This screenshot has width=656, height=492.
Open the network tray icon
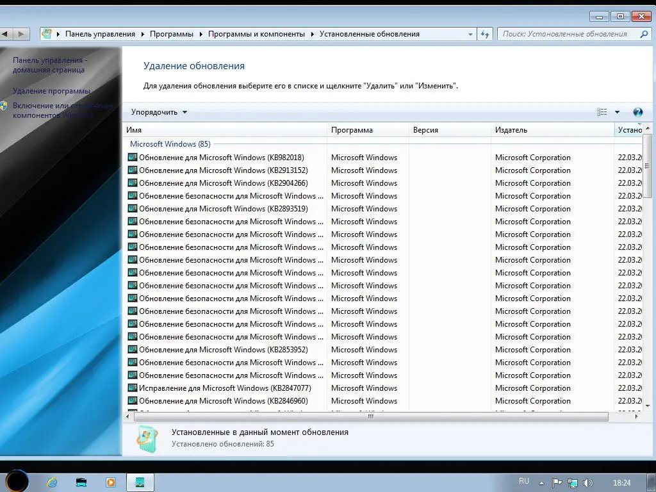coord(572,483)
